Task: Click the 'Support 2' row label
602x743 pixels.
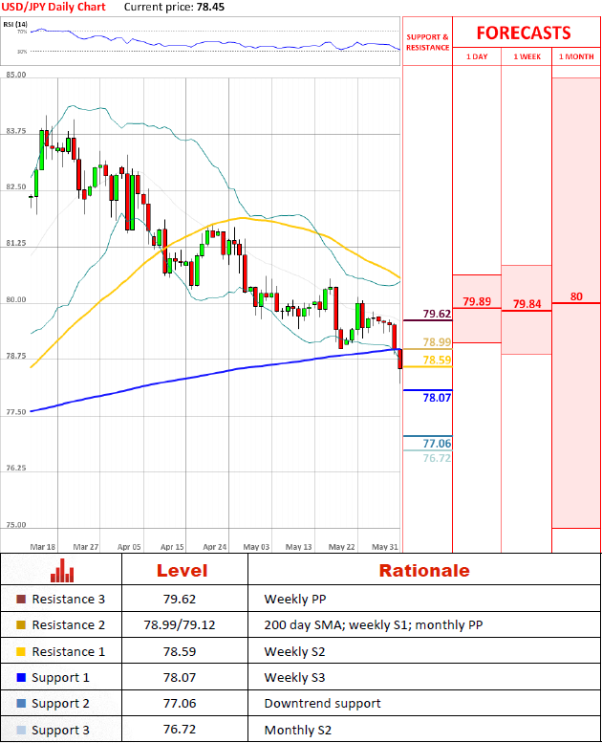Action: pos(60,704)
